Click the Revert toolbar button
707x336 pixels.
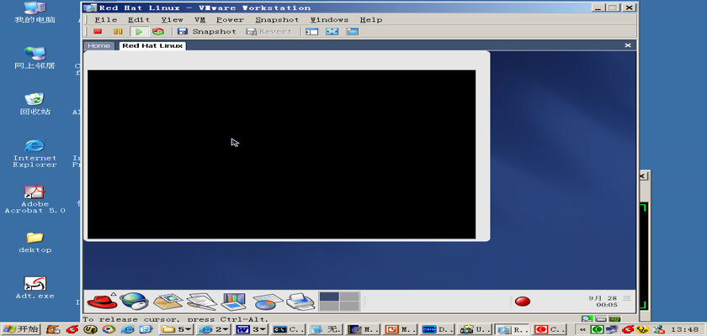click(268, 32)
